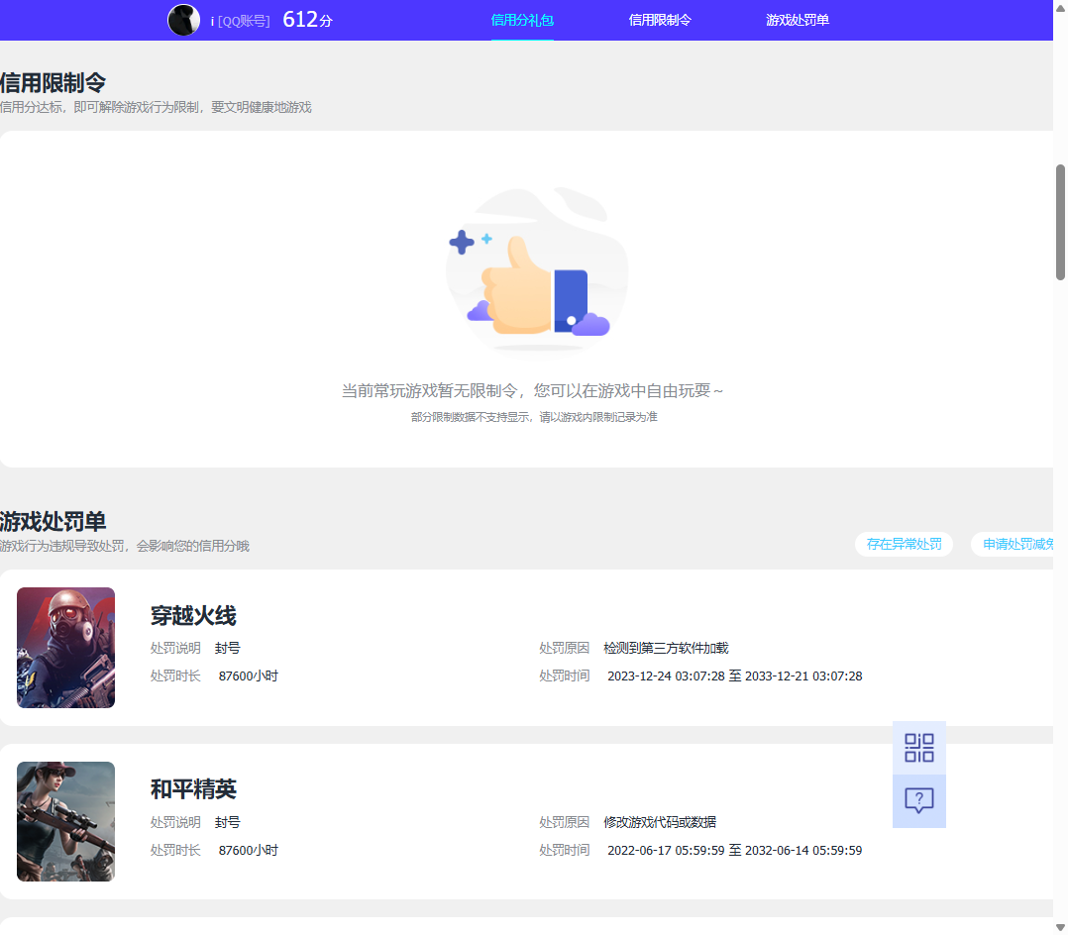The width and height of the screenshot is (1068, 935).
Task: Switch to 信用限制令 tab
Action: [x=660, y=21]
